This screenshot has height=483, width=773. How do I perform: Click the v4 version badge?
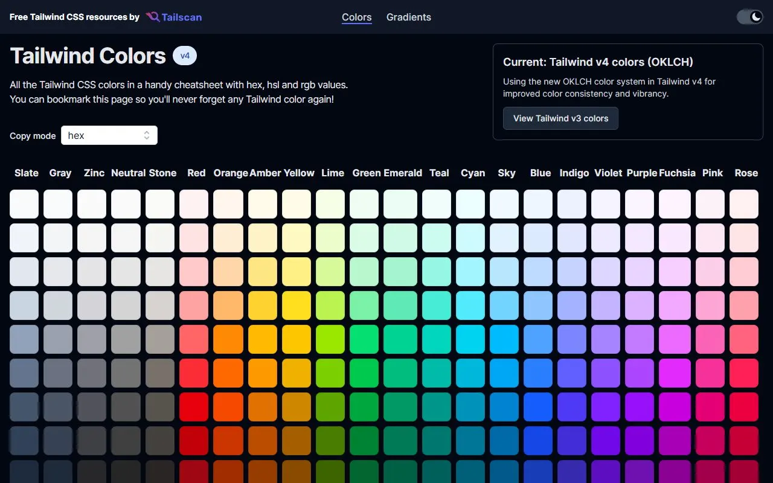point(185,56)
